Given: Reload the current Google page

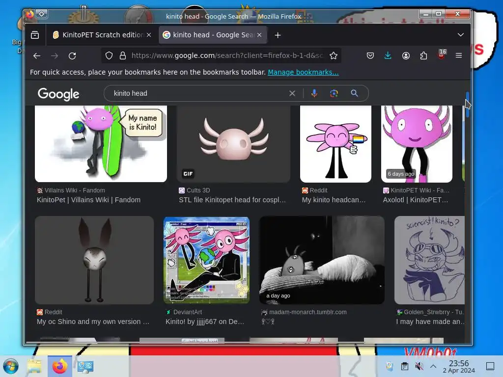Looking at the screenshot, I should pos(72,56).
